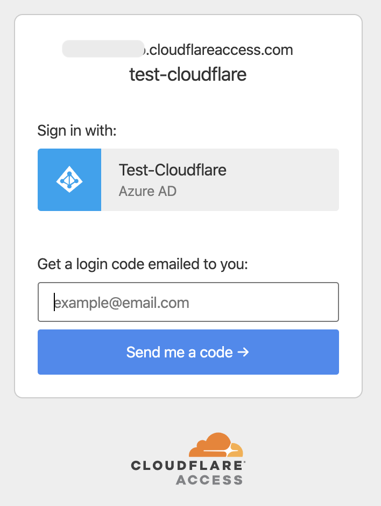Click the blue Azure AD icon
The height and width of the screenshot is (506, 381).
point(69,180)
